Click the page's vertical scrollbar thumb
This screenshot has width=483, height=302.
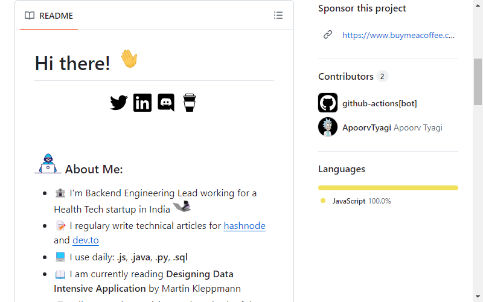click(478, 82)
